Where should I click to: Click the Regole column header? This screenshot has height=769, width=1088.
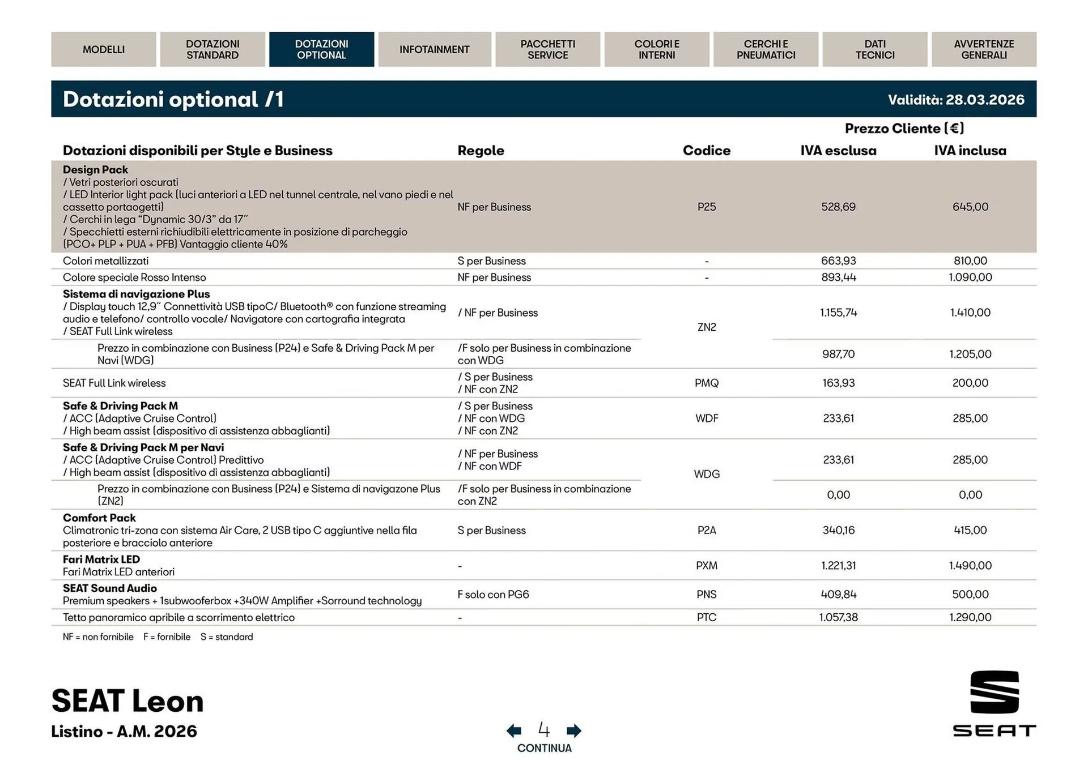click(481, 151)
